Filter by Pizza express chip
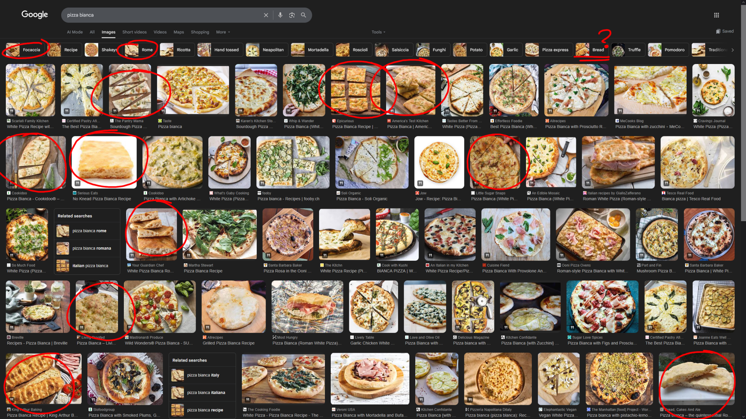Screen dimensions: 746x419 pyautogui.click(x=549, y=50)
